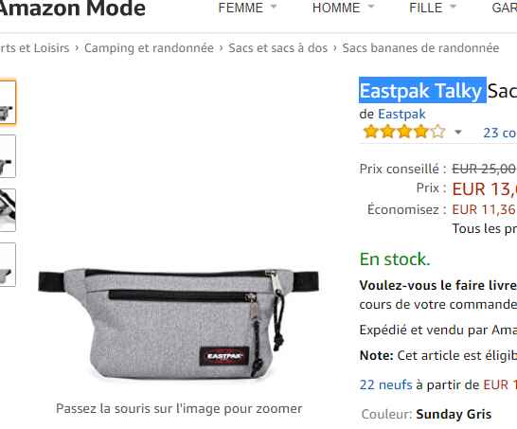Expand the star rating breakdown arrow
517x429 pixels.
[x=457, y=133]
